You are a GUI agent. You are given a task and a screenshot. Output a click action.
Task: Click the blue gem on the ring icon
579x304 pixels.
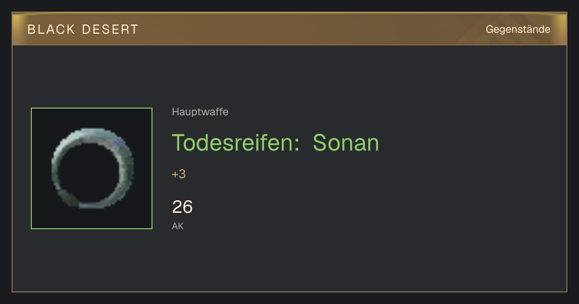[x=119, y=143]
